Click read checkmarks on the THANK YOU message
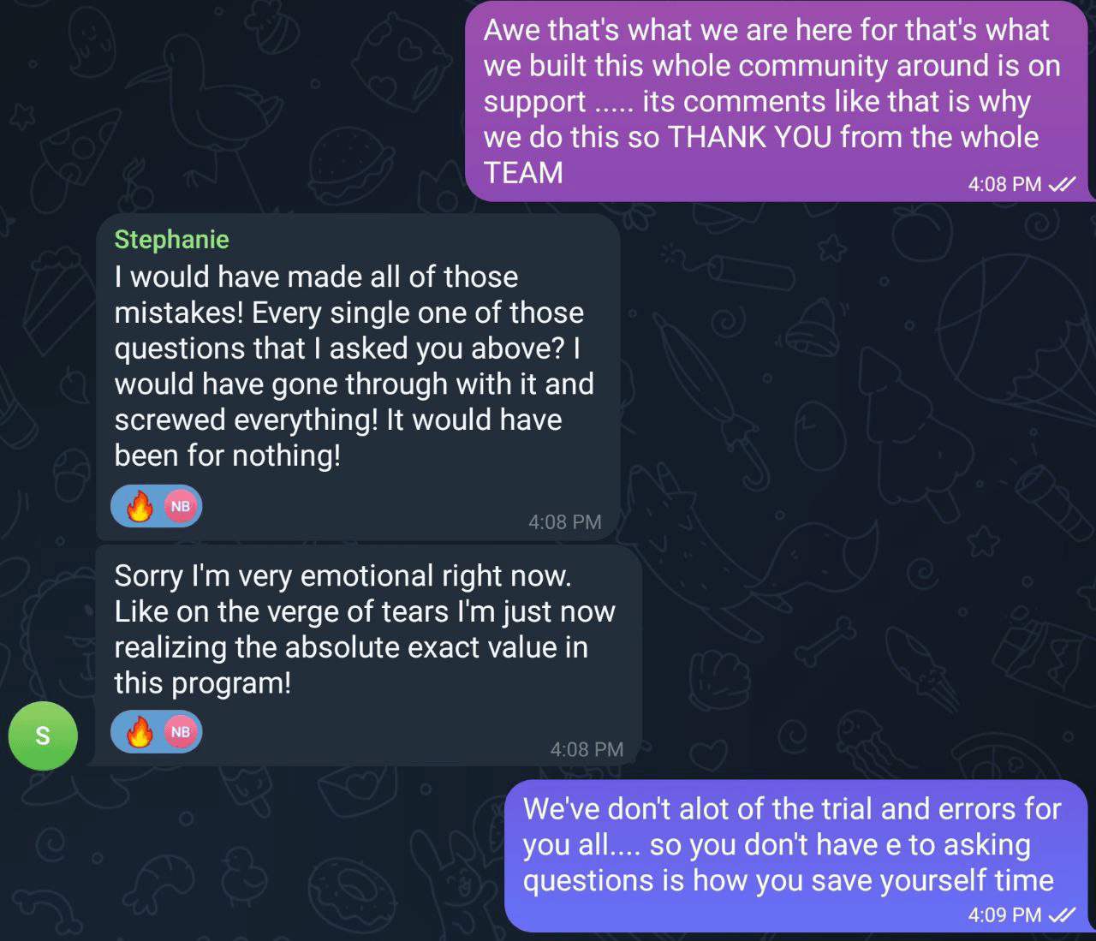 coord(1063,184)
